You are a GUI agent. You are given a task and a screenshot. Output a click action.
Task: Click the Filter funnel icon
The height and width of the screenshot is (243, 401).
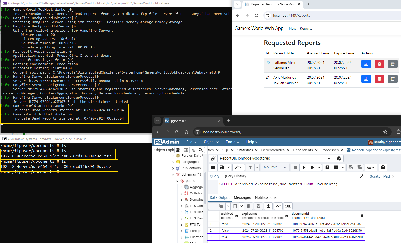point(250,167)
